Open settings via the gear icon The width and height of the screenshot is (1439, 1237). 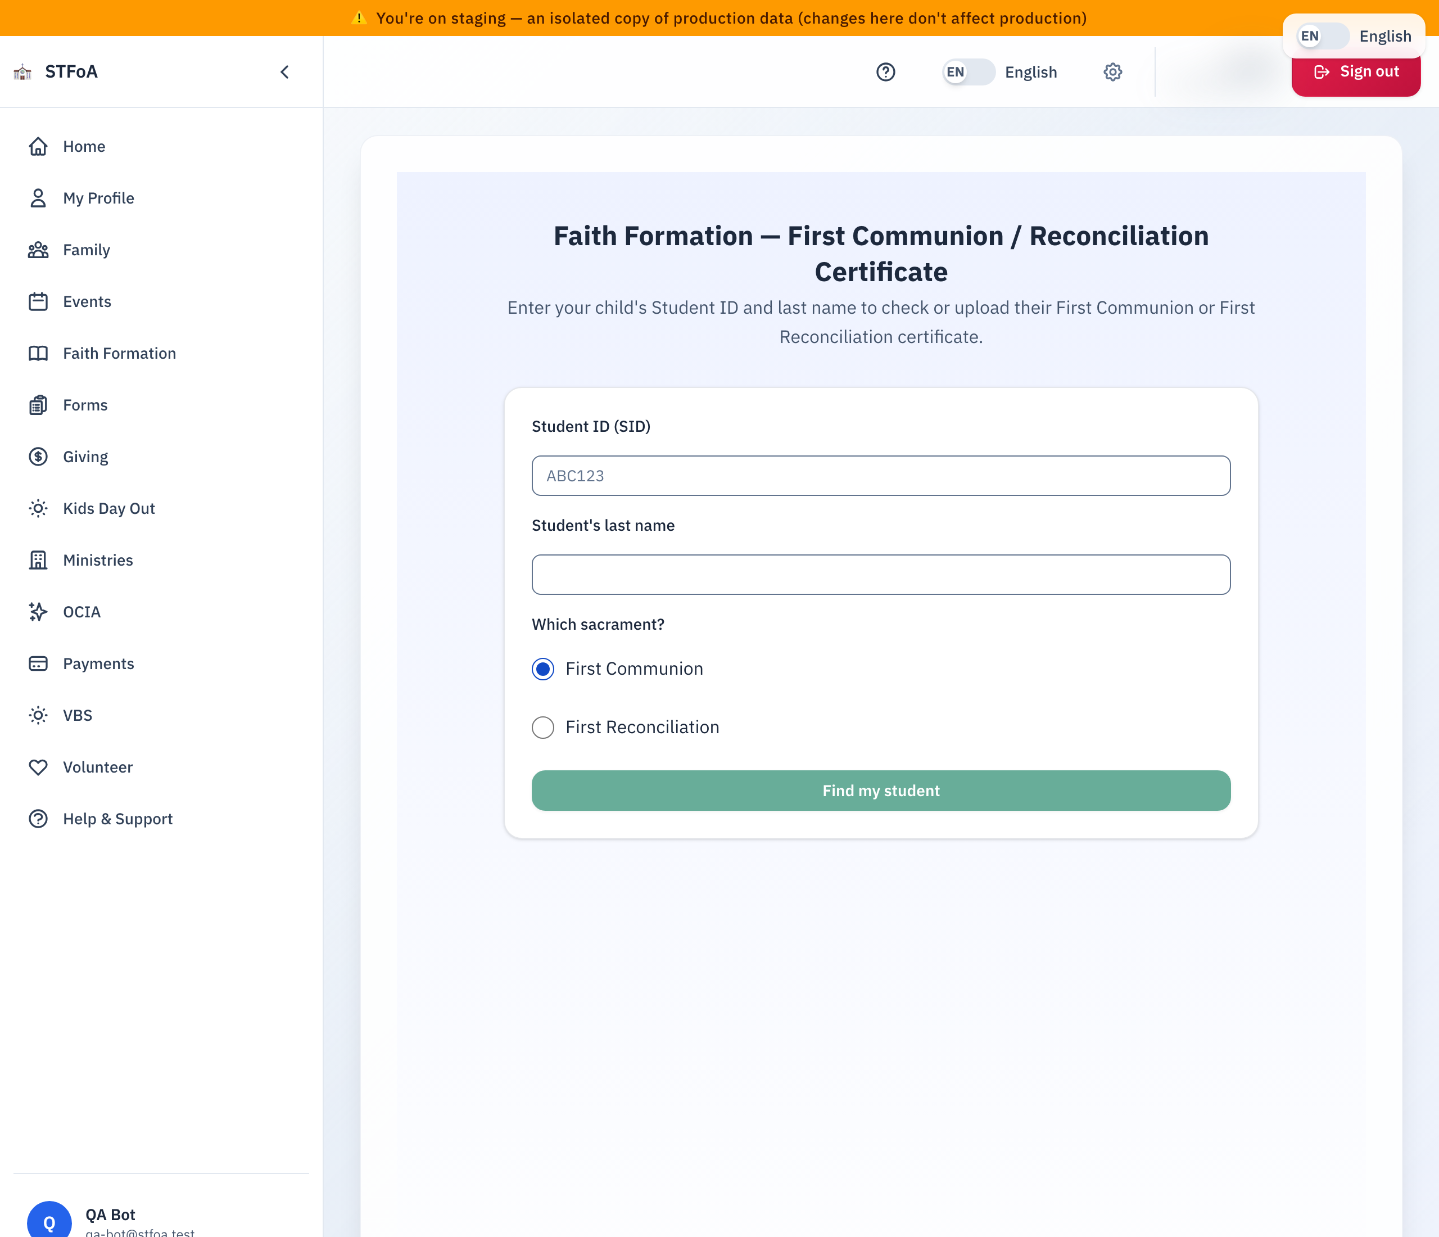[1112, 72]
